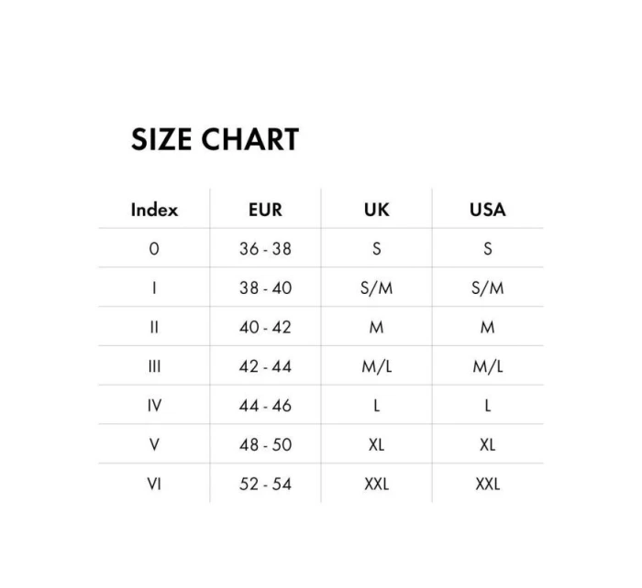Image resolution: width=642 pixels, height=588 pixels.
Task: Click the EUR 44 - 46 cell
Action: pyautogui.click(x=265, y=406)
